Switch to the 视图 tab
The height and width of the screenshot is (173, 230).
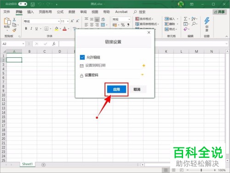95,12
